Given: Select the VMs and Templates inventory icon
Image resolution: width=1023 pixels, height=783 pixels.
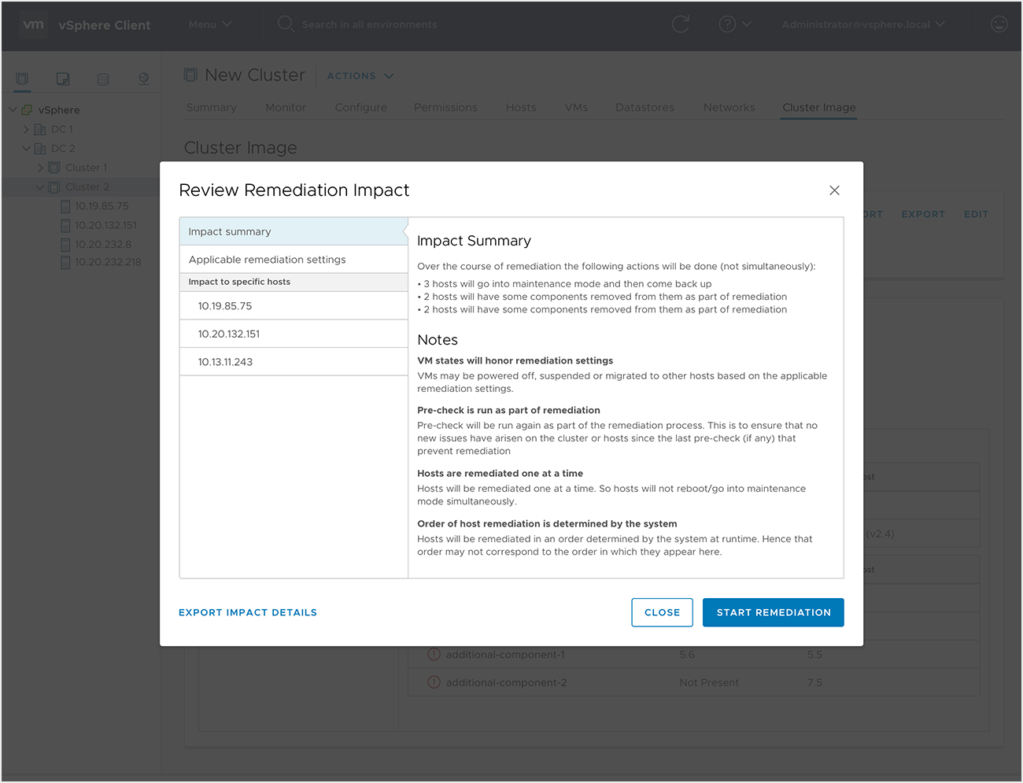Looking at the screenshot, I should click(x=63, y=79).
